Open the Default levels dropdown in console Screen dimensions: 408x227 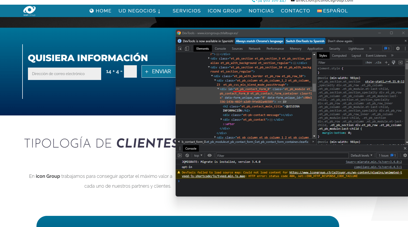coord(361,156)
